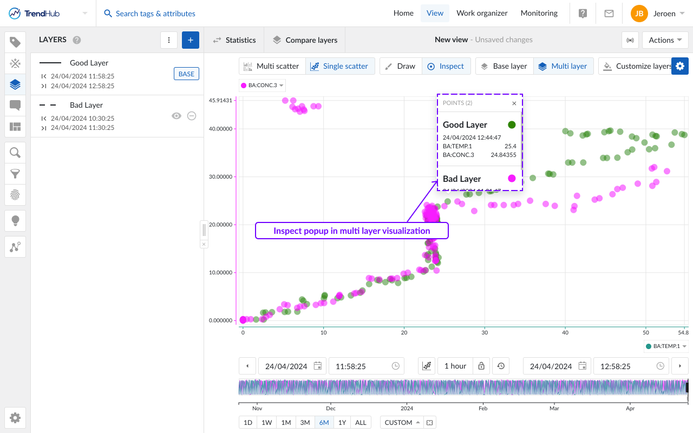693x433 pixels.
Task: Open the search magnifier tool in sidebar
Action: pos(15,153)
